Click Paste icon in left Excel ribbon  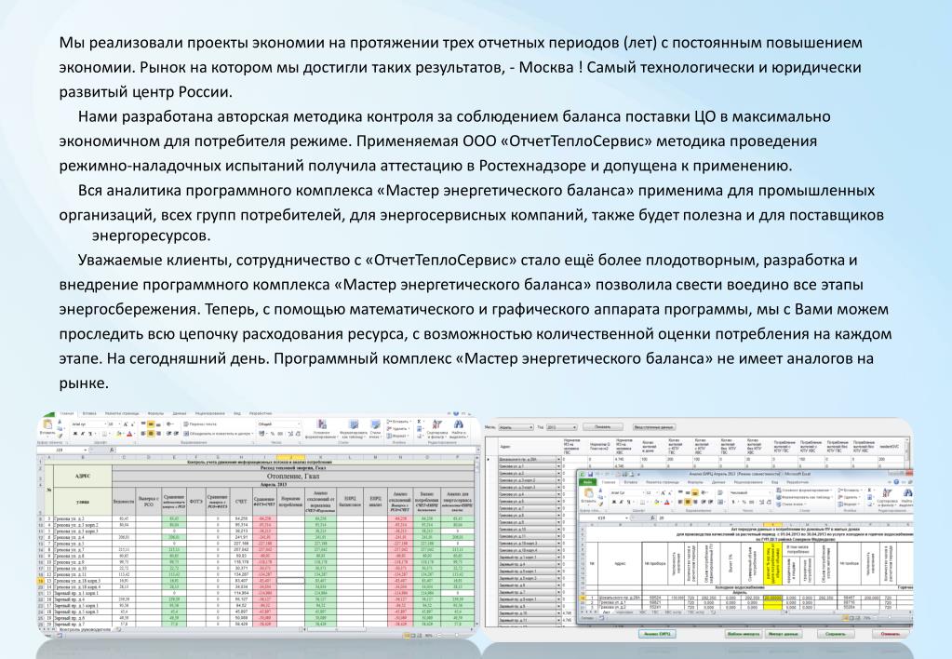point(47,424)
